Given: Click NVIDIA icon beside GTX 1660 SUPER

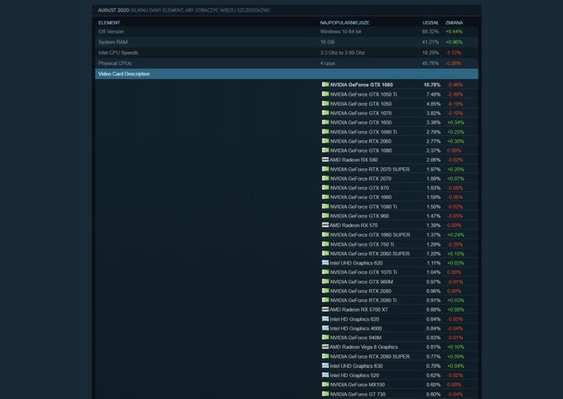Looking at the screenshot, I should point(325,234).
